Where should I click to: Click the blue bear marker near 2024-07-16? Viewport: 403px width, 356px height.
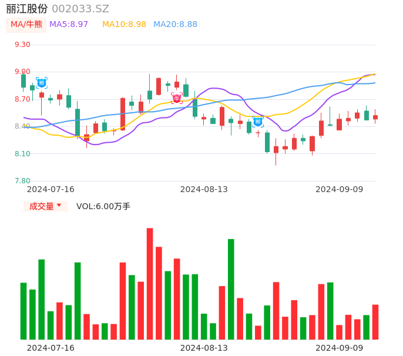(41, 83)
